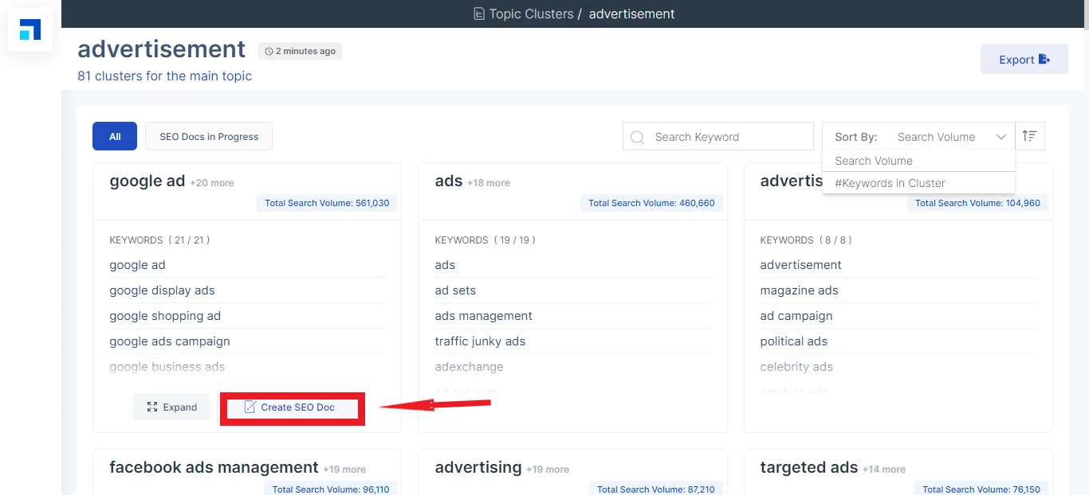The height and width of the screenshot is (495, 1089).
Task: Click the Topic Clusters breadcrumb icon
Action: [x=479, y=14]
